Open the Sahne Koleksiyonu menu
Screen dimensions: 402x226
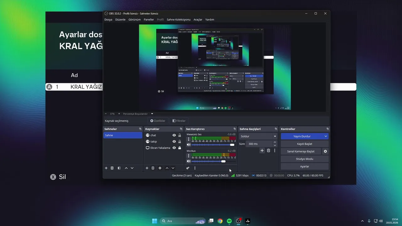click(x=179, y=19)
